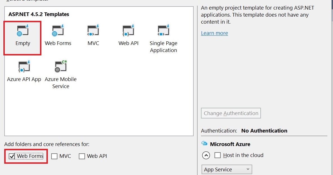The image size is (333, 175).
Task: Enable the MVC core references checkbox
Action: click(54, 156)
